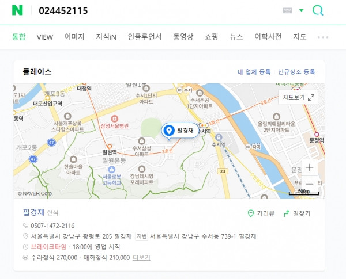This screenshot has height=279, width=346.
Task: Click the 수서 IC marker
Action: click(x=179, y=90)
